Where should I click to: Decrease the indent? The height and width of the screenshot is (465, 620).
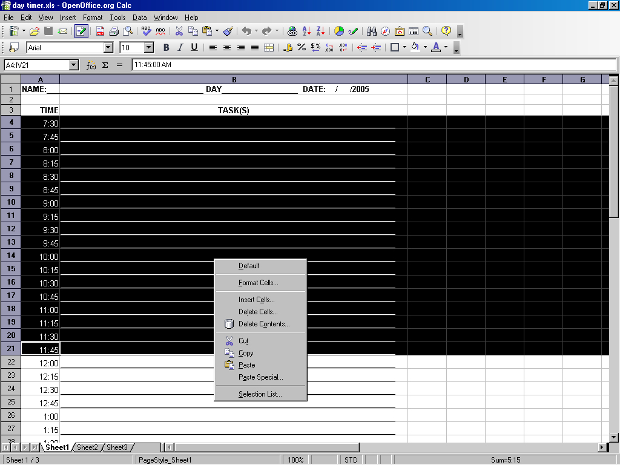[x=362, y=47]
